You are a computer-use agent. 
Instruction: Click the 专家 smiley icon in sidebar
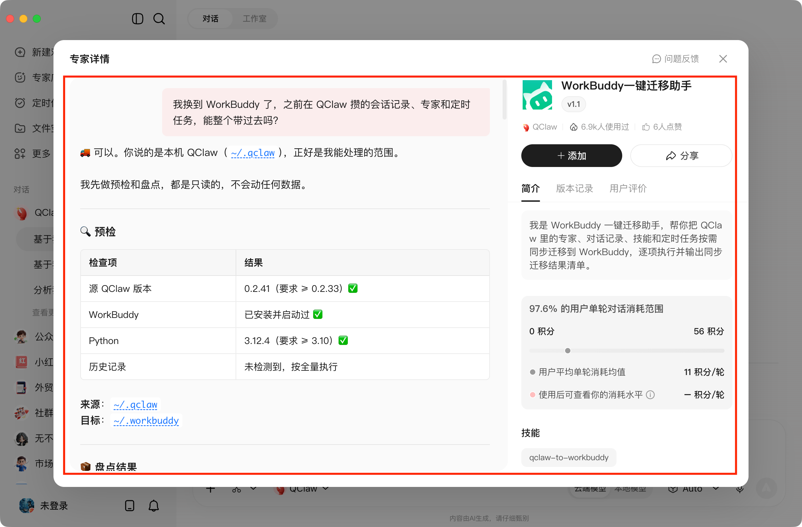coord(20,77)
